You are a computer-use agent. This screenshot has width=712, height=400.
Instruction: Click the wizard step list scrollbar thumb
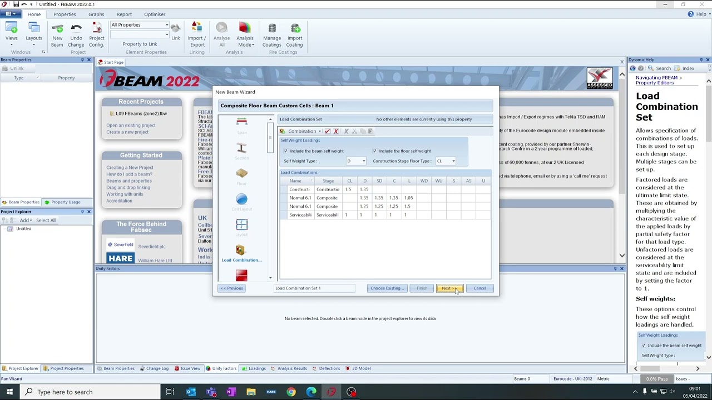coord(270,138)
